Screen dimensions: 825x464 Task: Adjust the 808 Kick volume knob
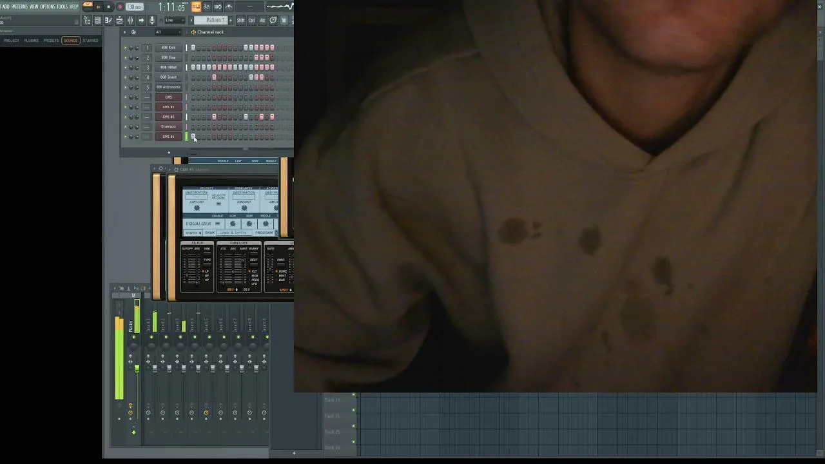coord(137,48)
